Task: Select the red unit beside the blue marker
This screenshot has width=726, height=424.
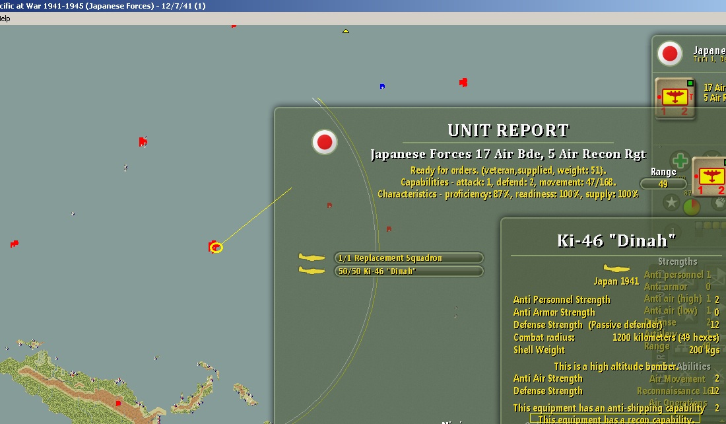Action: click(x=463, y=83)
